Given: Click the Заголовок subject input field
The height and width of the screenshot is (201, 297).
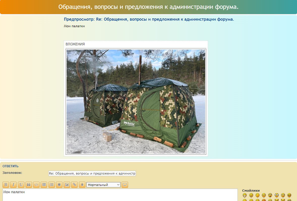Looking at the screenshot, I should pyautogui.click(x=92, y=173).
